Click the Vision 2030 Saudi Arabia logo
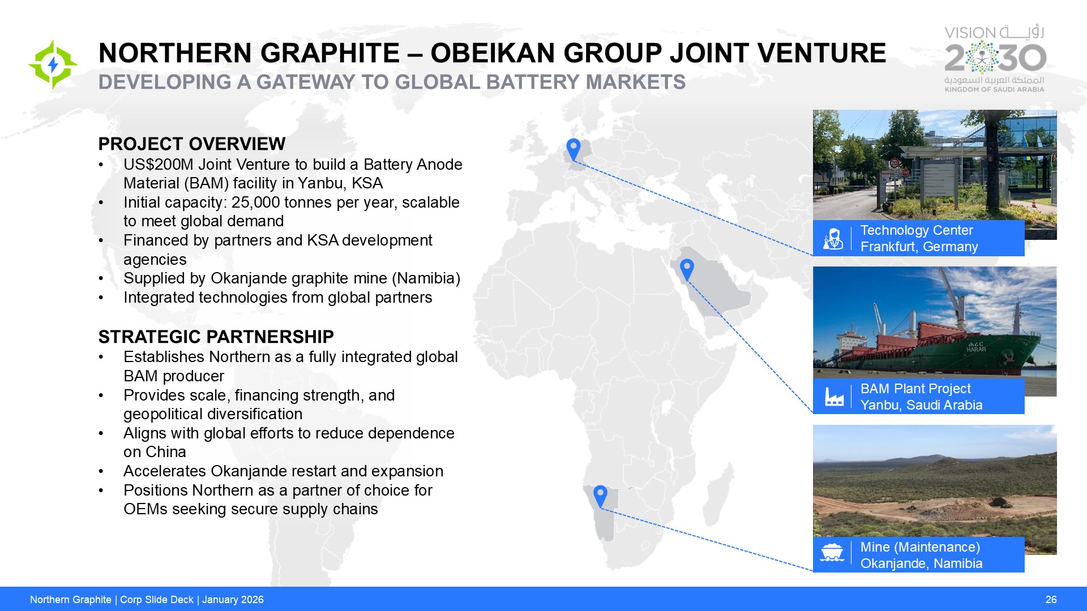 (x=995, y=59)
